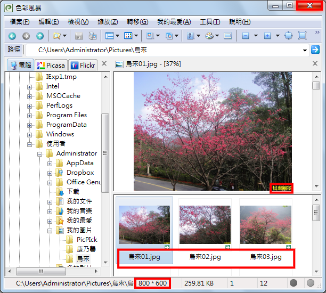Click the A-Z sort icon
Image resolution: width=326 pixels, height=293 pixels.
(x=191, y=36)
